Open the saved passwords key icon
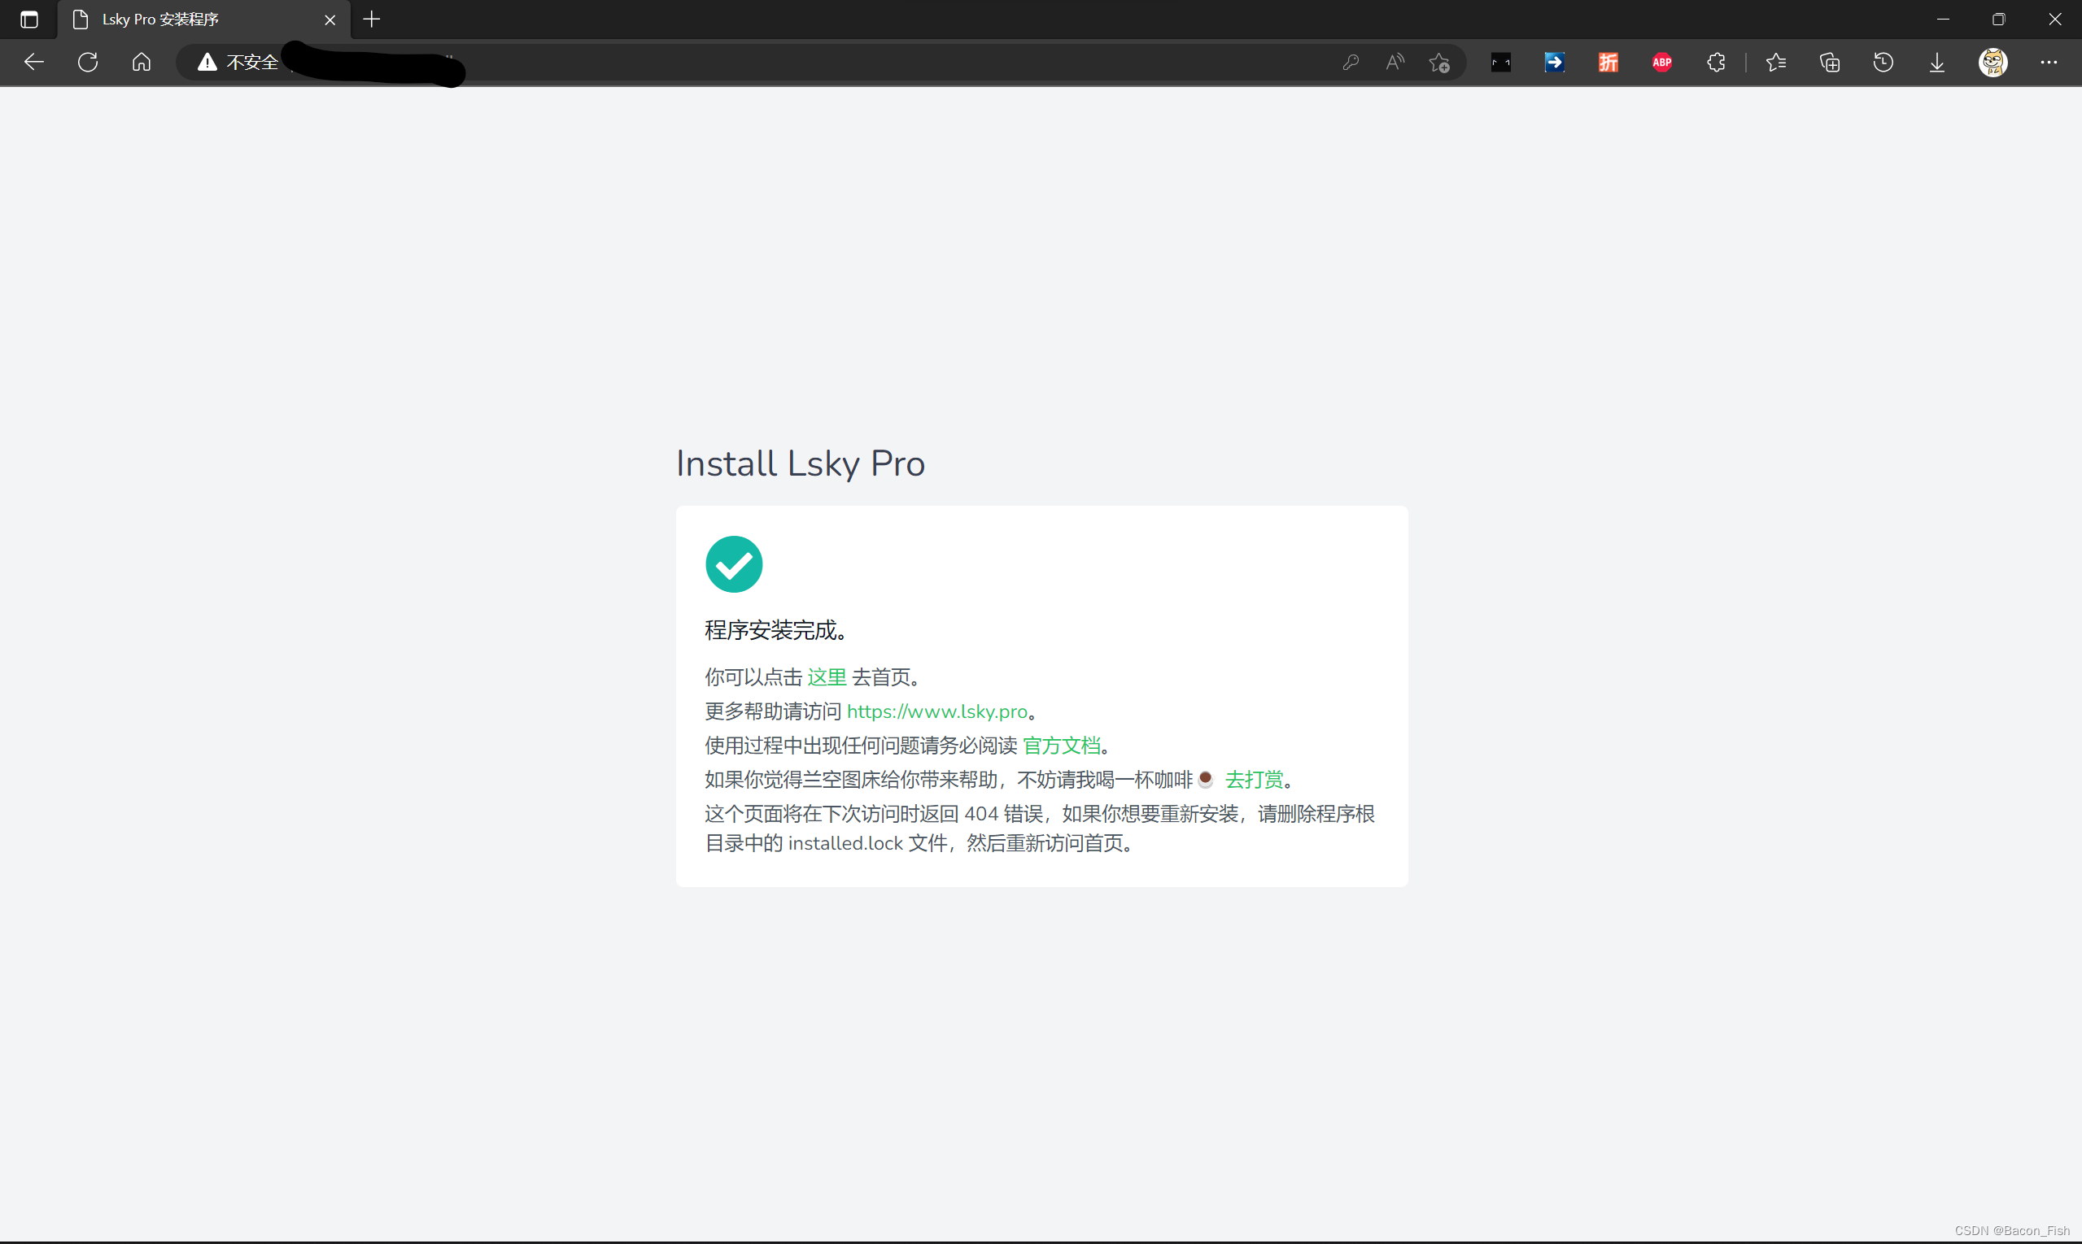The image size is (2082, 1244). 1351,62
